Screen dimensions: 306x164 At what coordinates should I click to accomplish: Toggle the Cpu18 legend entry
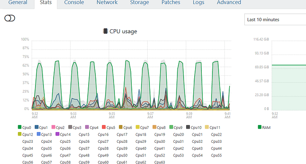click(x=141, y=134)
